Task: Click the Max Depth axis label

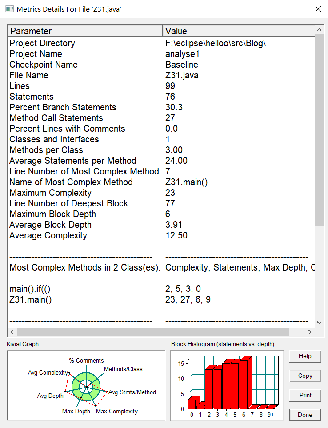Action: click(76, 411)
